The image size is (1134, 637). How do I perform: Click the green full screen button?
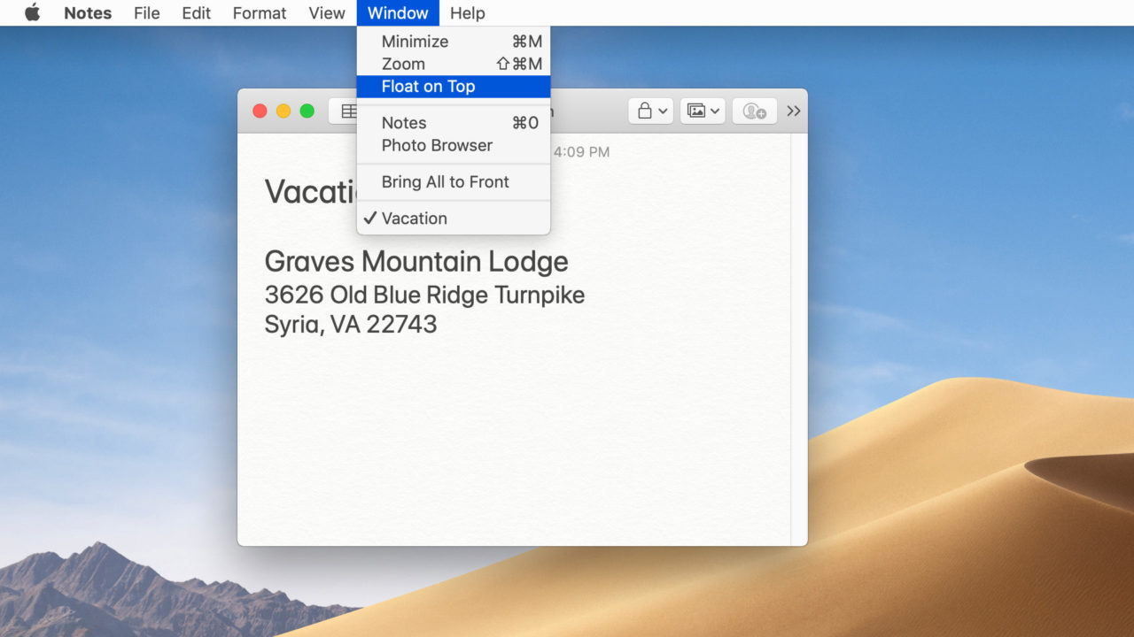[x=307, y=111]
